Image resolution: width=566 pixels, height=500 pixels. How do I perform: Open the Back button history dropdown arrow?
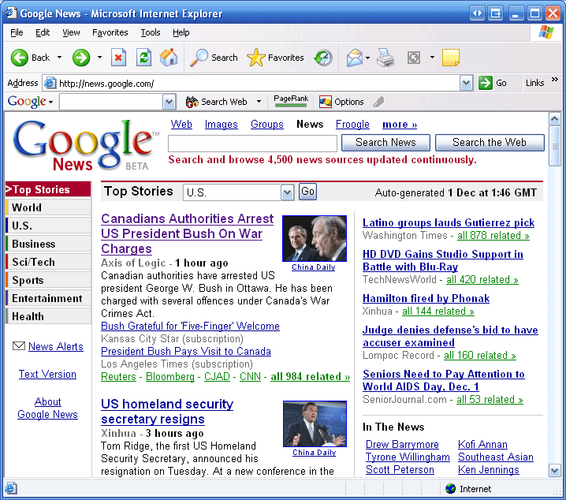[x=60, y=58]
